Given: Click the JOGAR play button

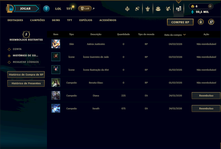Looking at the screenshot, I should click(x=25, y=9).
